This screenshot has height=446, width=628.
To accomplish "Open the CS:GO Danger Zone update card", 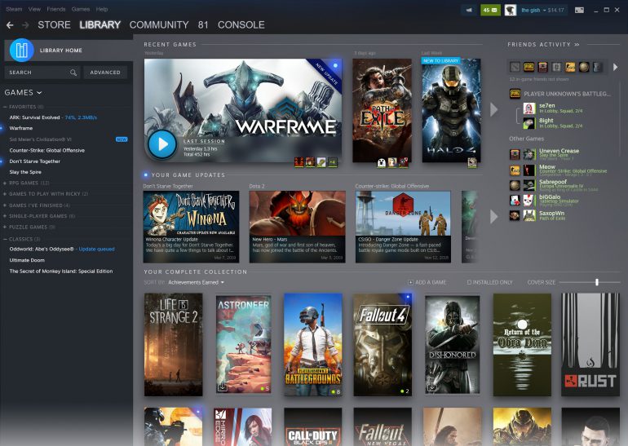I will click(x=403, y=227).
